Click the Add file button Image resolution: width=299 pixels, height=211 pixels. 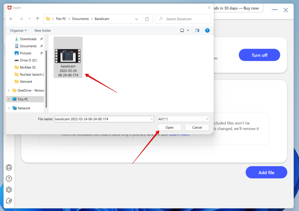click(266, 172)
